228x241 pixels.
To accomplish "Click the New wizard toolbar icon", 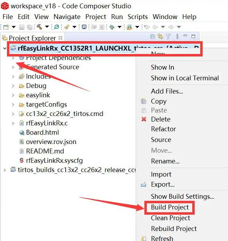I will point(6,27).
